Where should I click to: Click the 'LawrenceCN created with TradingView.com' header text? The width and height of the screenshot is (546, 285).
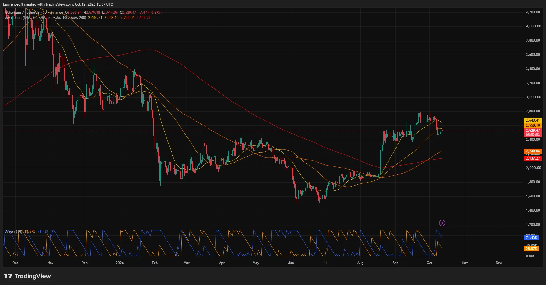(38, 4)
